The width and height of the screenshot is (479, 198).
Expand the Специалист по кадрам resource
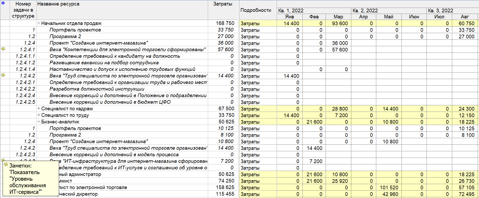coord(39,108)
